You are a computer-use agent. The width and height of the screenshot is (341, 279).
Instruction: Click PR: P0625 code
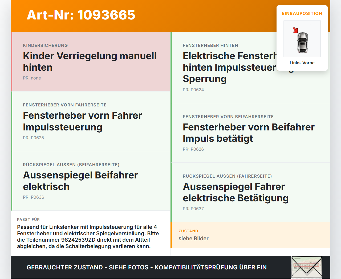pyautogui.click(x=33, y=138)
